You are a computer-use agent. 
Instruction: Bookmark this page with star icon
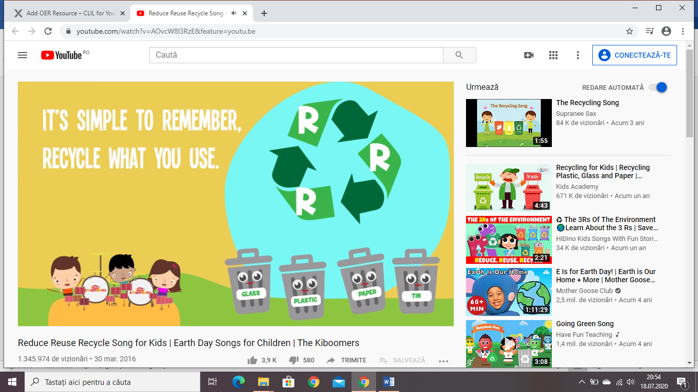click(x=630, y=31)
